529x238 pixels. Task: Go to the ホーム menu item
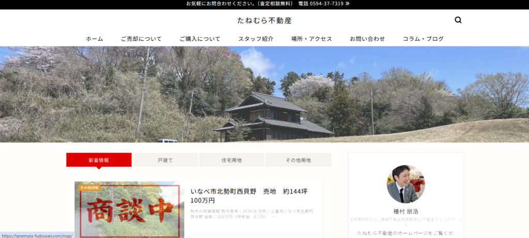point(95,39)
